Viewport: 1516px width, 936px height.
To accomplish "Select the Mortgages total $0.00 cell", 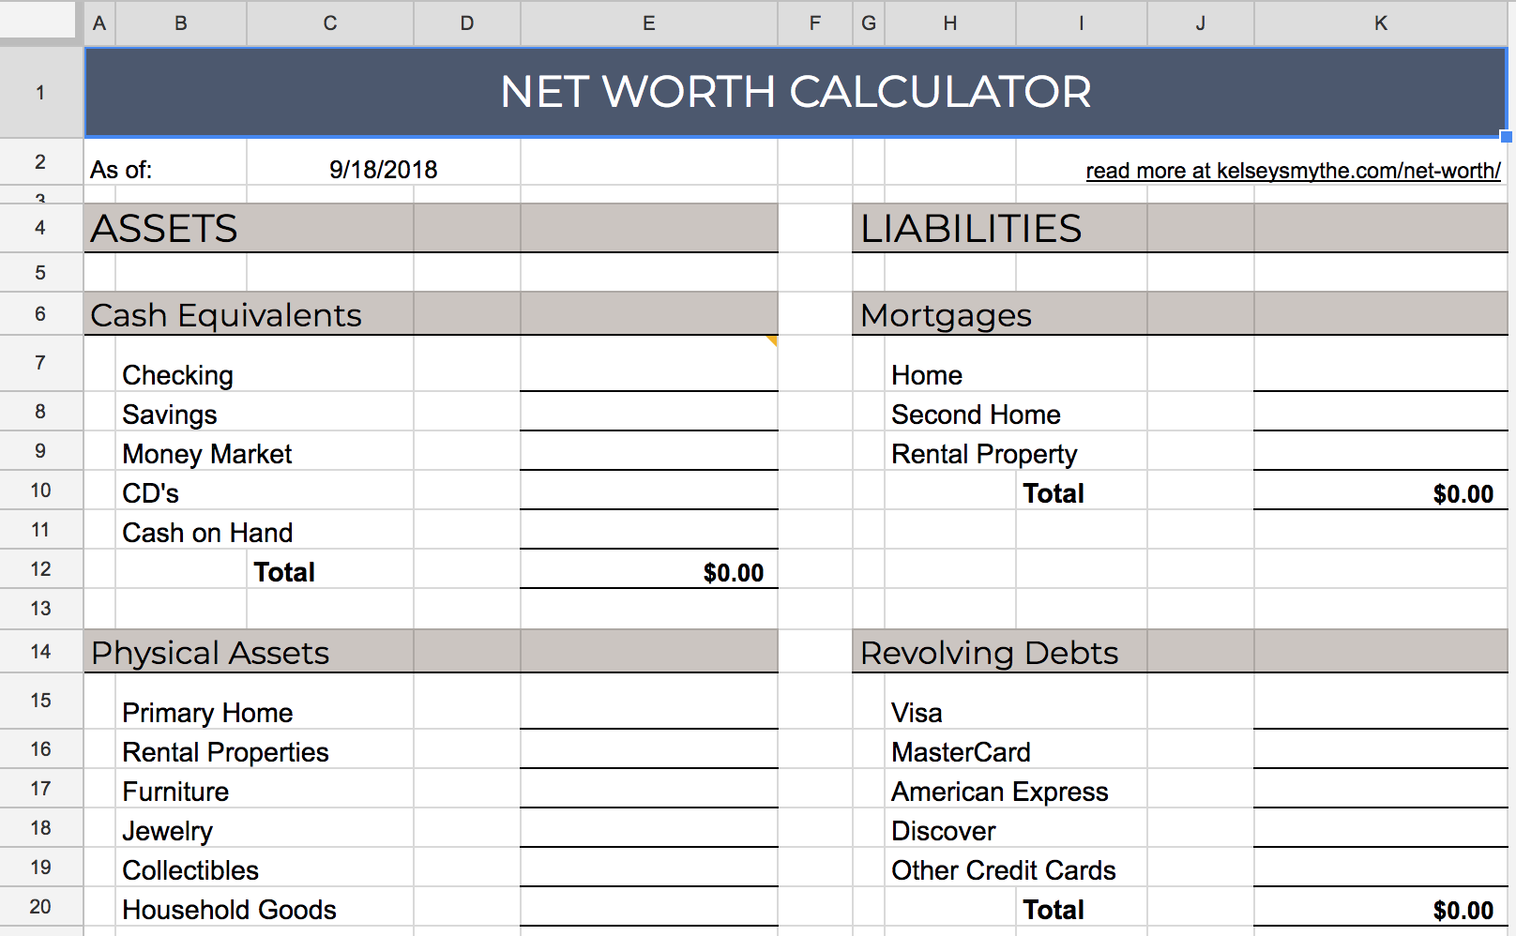I will click(x=1380, y=492).
